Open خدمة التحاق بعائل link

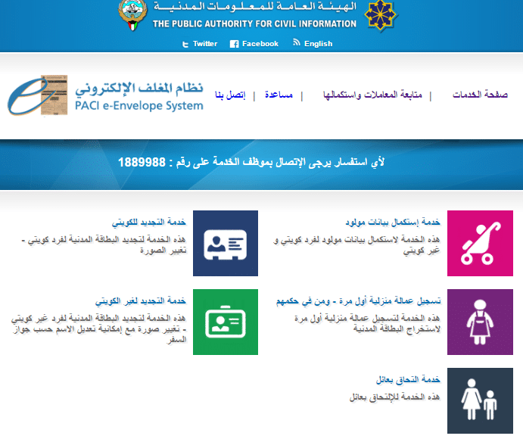[x=408, y=380]
